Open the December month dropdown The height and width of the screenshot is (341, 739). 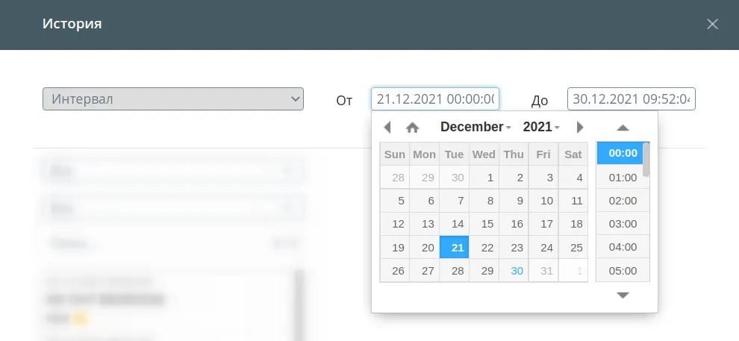click(x=475, y=127)
